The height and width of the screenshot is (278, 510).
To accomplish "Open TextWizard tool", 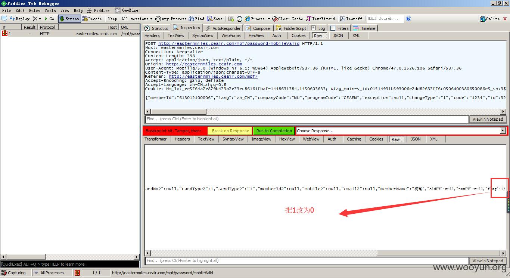I will 320,19.
